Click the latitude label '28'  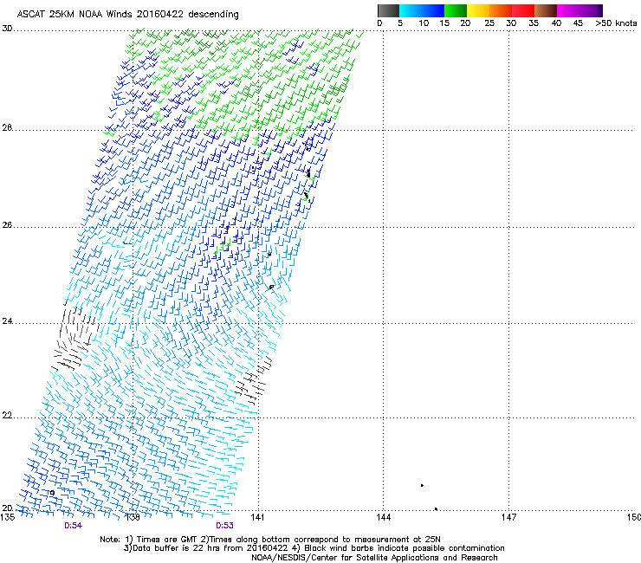click(7, 128)
